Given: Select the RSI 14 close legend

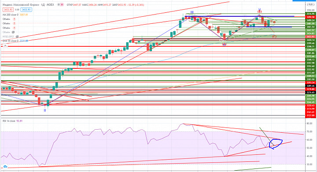Looking at the screenshot, I should tap(9, 121).
